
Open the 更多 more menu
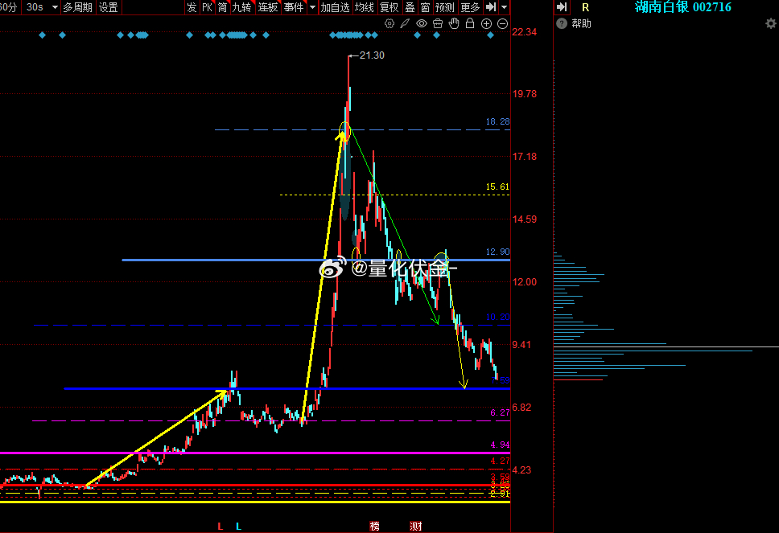471,7
